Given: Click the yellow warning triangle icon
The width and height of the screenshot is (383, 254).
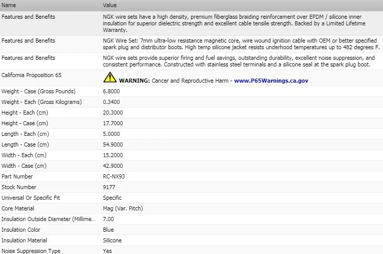Looking at the screenshot, I should point(110,78).
